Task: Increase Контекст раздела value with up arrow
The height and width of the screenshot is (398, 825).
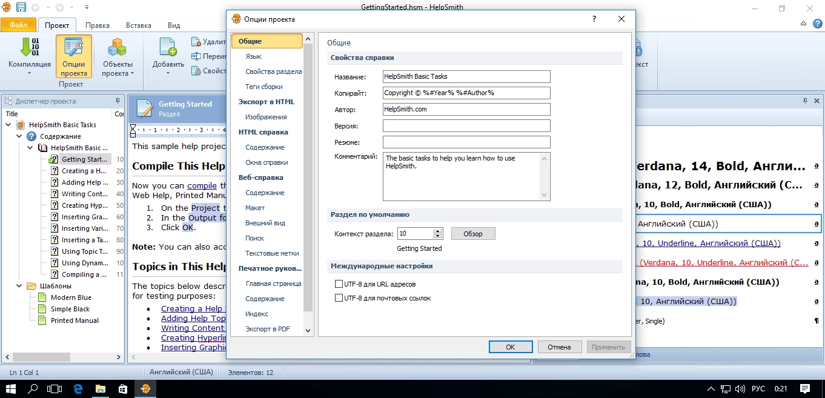Action: tap(438, 231)
